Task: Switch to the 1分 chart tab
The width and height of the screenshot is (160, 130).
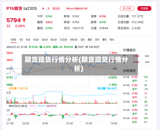Action: pyautogui.click(x=21, y=40)
